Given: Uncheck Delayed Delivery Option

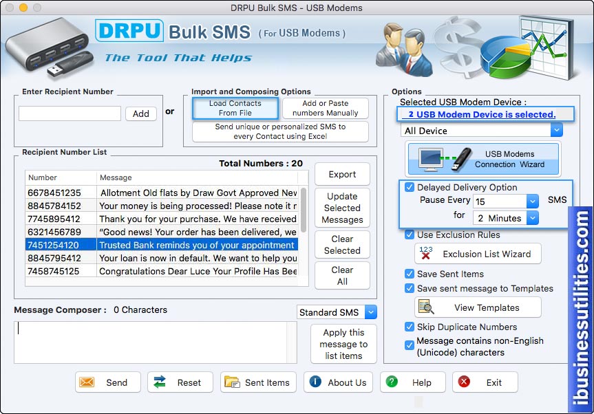Looking at the screenshot, I should click(410, 187).
